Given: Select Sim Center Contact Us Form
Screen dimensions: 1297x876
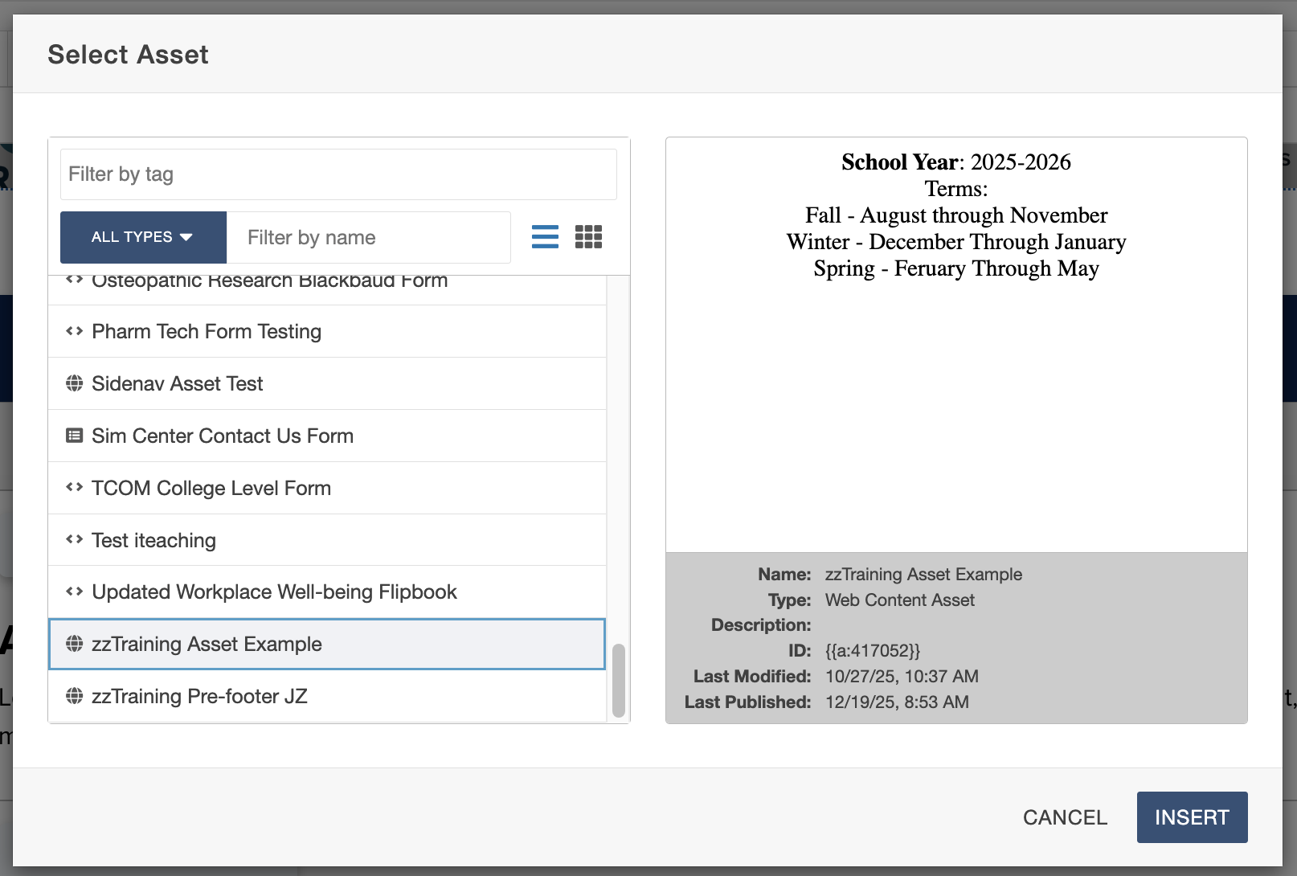Looking at the screenshot, I should pos(223,436).
